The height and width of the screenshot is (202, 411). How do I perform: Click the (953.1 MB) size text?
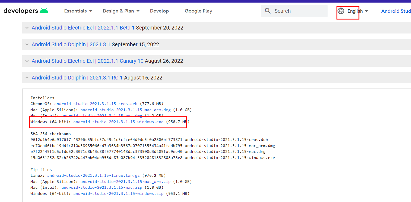(x=178, y=193)
